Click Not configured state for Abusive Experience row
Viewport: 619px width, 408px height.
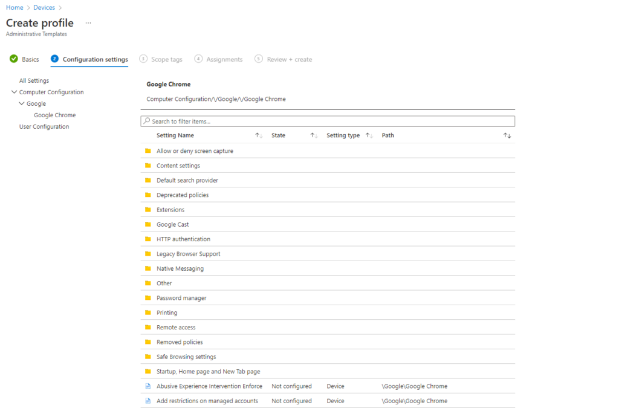coord(291,386)
